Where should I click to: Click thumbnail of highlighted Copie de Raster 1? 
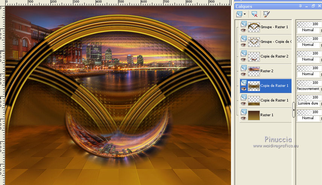tap(254, 86)
